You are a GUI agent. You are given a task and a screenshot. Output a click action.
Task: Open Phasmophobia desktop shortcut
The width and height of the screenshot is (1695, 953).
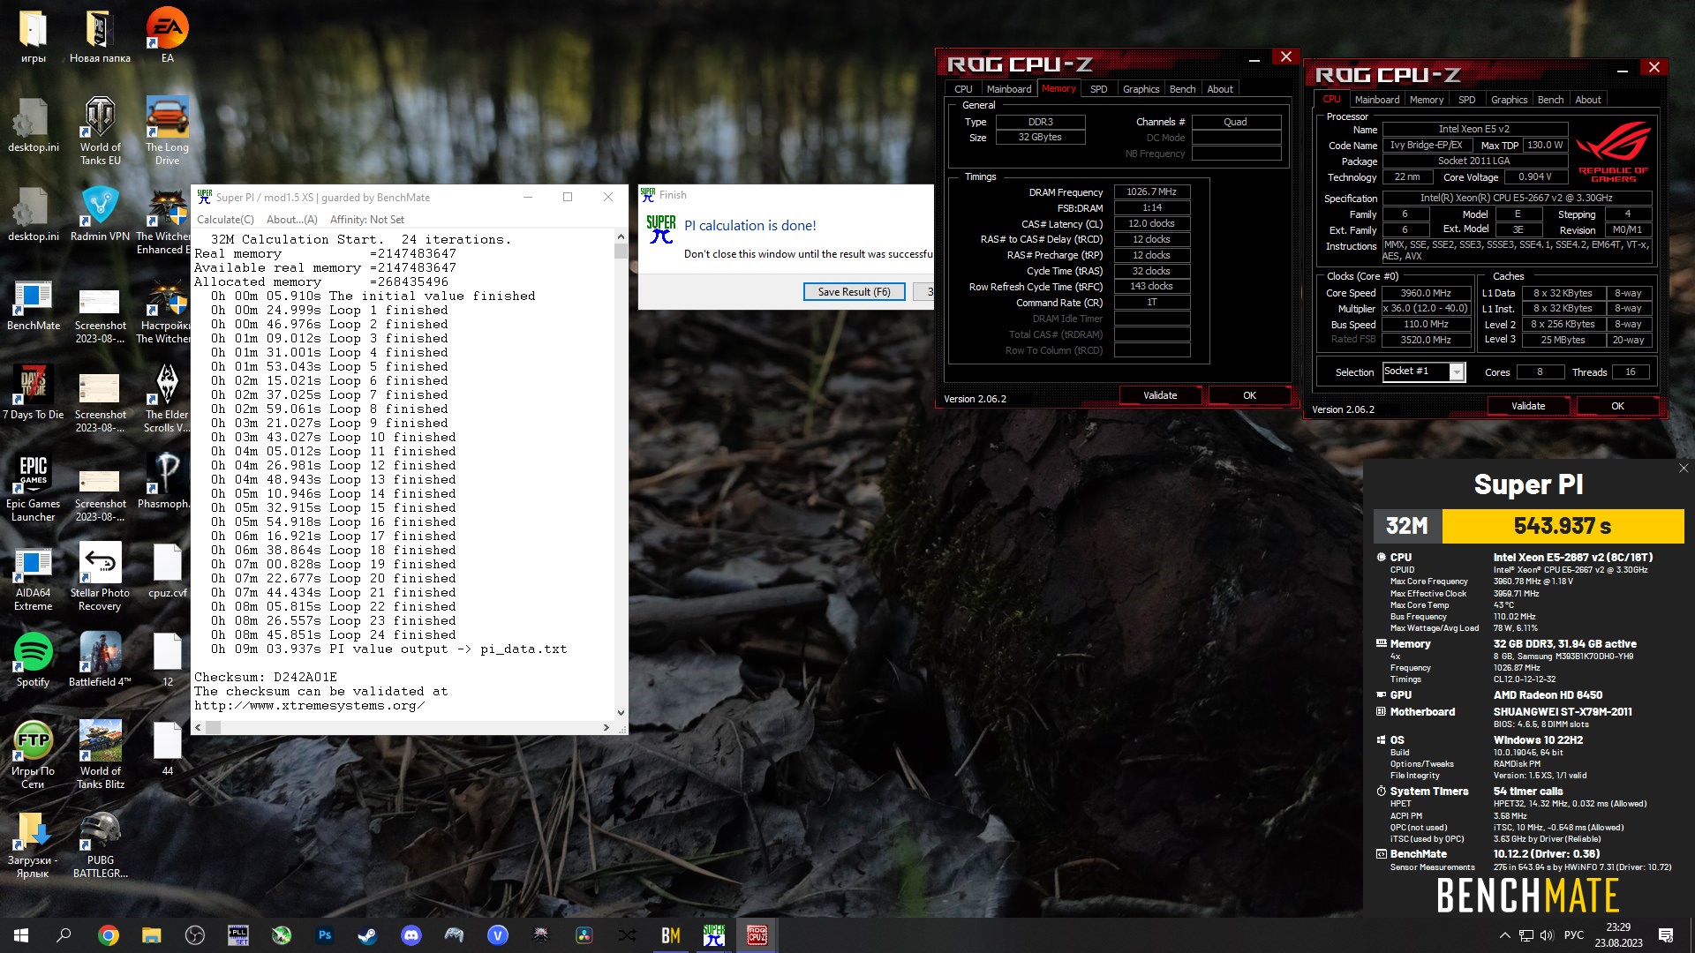[167, 481]
